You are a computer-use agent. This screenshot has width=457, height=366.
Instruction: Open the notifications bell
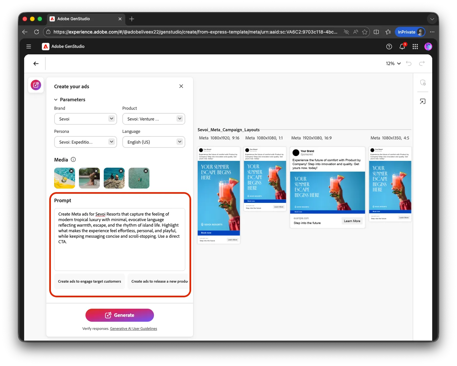pos(402,47)
